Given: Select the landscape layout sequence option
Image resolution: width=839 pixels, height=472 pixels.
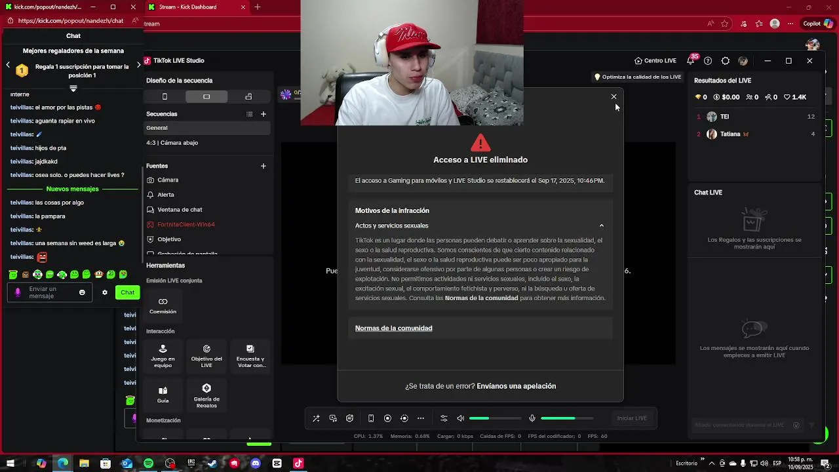Looking at the screenshot, I should pyautogui.click(x=206, y=96).
